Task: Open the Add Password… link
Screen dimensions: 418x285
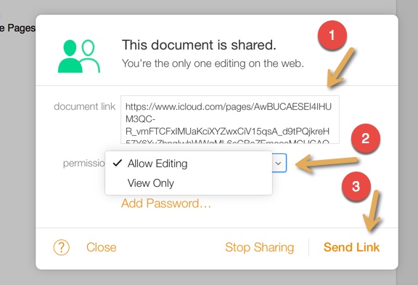Action: (165, 204)
